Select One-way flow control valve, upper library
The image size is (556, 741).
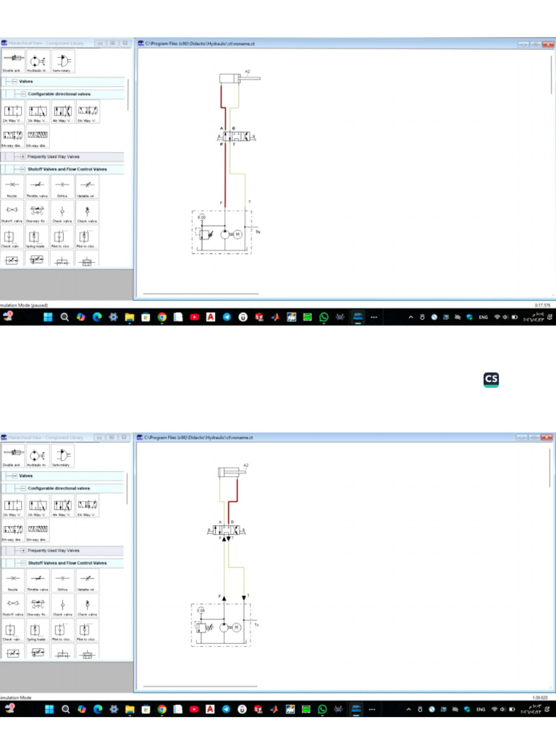click(38, 212)
